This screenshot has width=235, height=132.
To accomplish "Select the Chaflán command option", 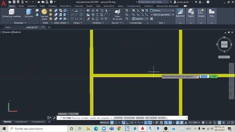I will tap(119, 118).
